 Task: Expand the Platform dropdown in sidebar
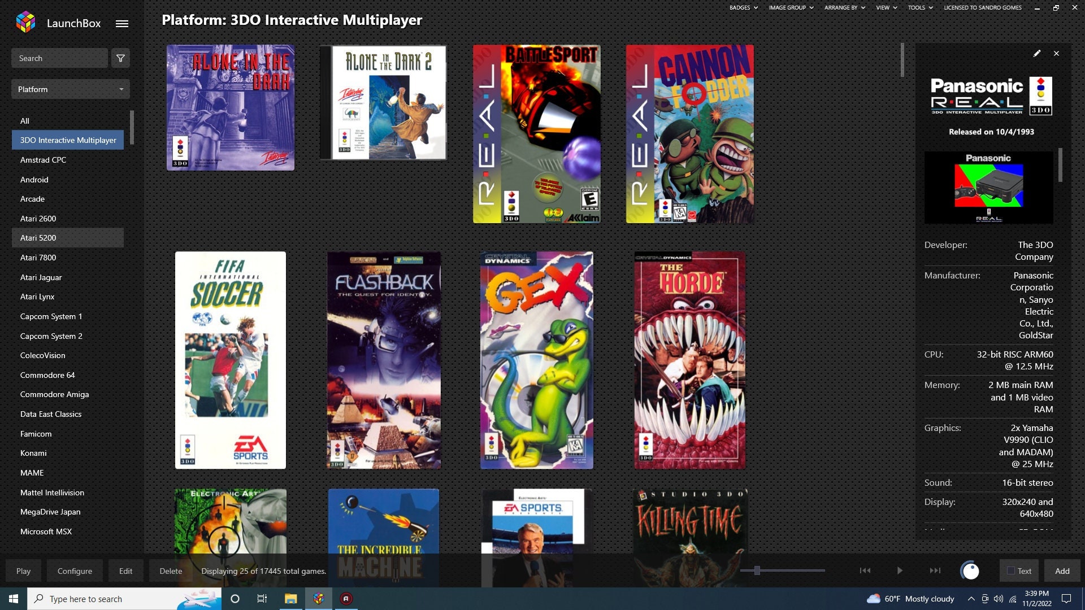(71, 89)
